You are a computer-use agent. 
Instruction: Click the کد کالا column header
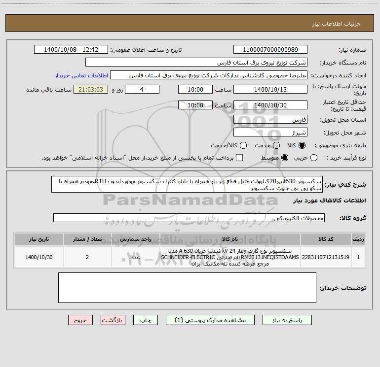[x=326, y=239]
